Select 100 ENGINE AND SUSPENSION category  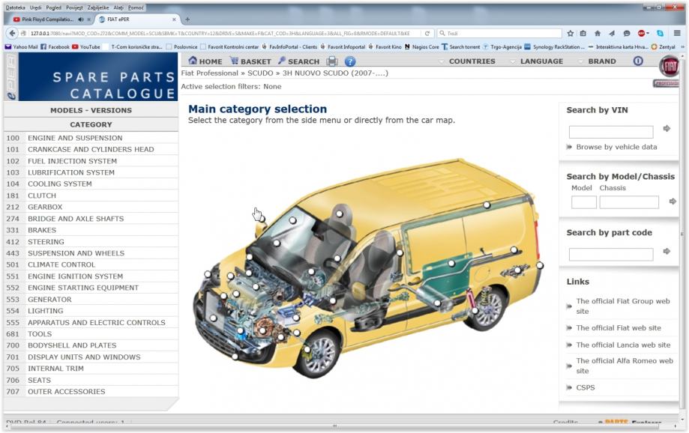point(91,138)
